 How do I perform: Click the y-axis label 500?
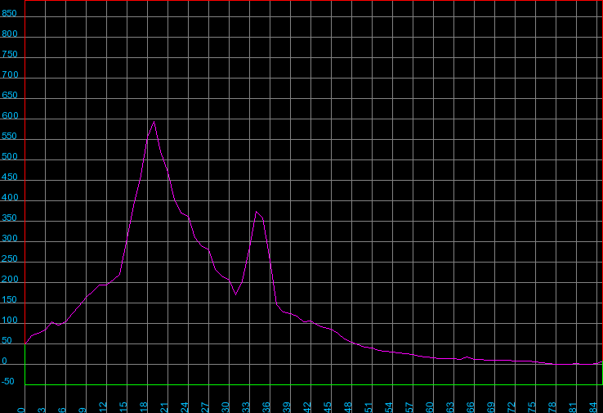pos(10,156)
